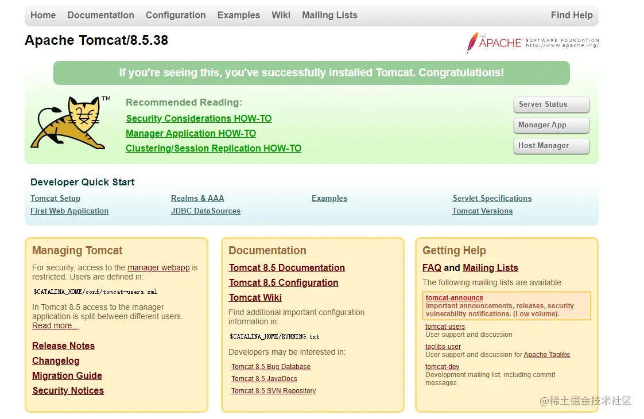Follow the Tomcat Setup quick start link
Image resolution: width=644 pixels, height=419 pixels.
point(56,199)
